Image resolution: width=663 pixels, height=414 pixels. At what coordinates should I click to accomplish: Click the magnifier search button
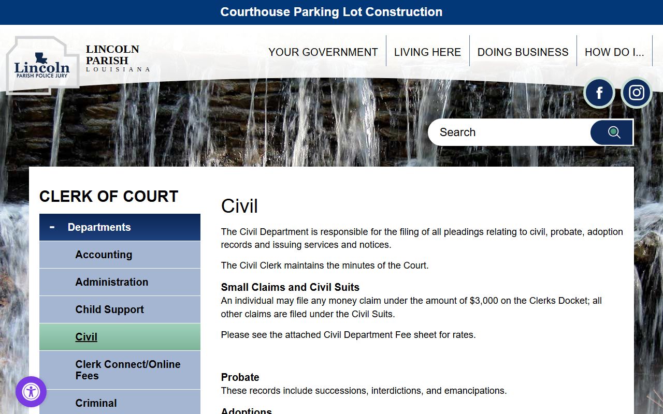pyautogui.click(x=612, y=132)
